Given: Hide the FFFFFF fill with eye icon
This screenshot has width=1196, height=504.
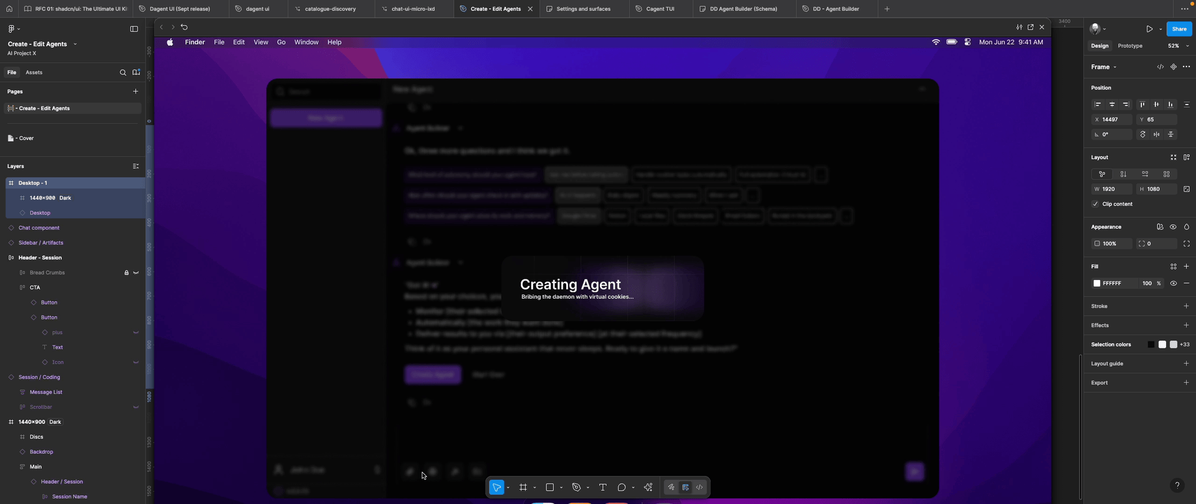Looking at the screenshot, I should point(1174,284).
